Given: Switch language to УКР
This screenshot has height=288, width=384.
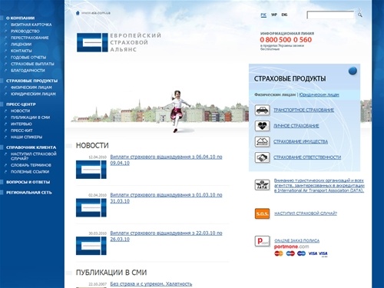Looking at the screenshot, I should 274,15.
